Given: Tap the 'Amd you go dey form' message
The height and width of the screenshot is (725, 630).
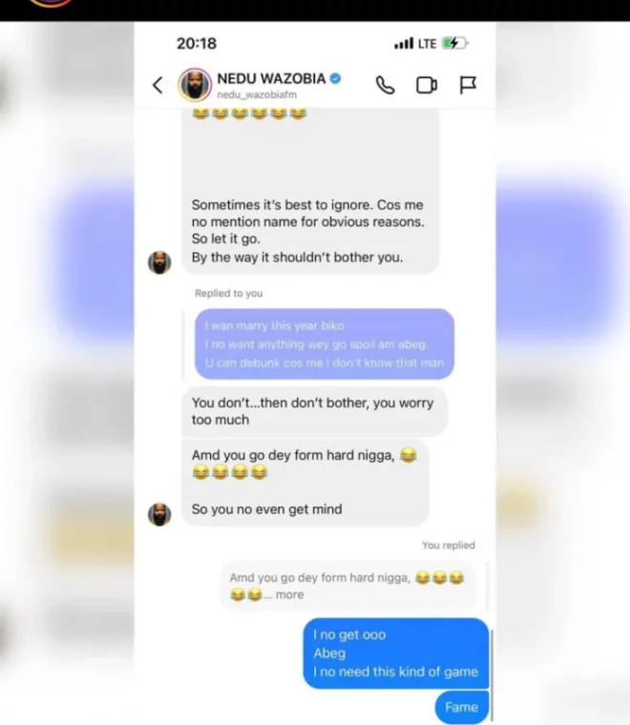Looking at the screenshot, I should [x=305, y=483].
